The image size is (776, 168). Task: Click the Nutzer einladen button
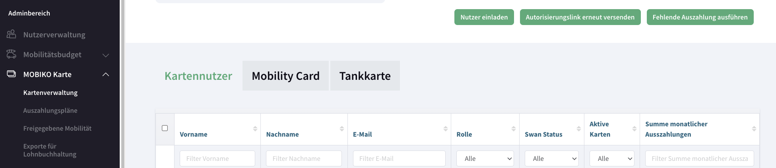[484, 17]
